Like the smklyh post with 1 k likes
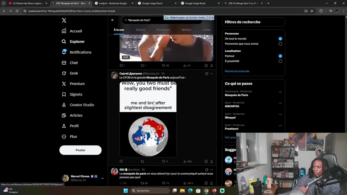This screenshot has height=195, width=347. (165, 183)
